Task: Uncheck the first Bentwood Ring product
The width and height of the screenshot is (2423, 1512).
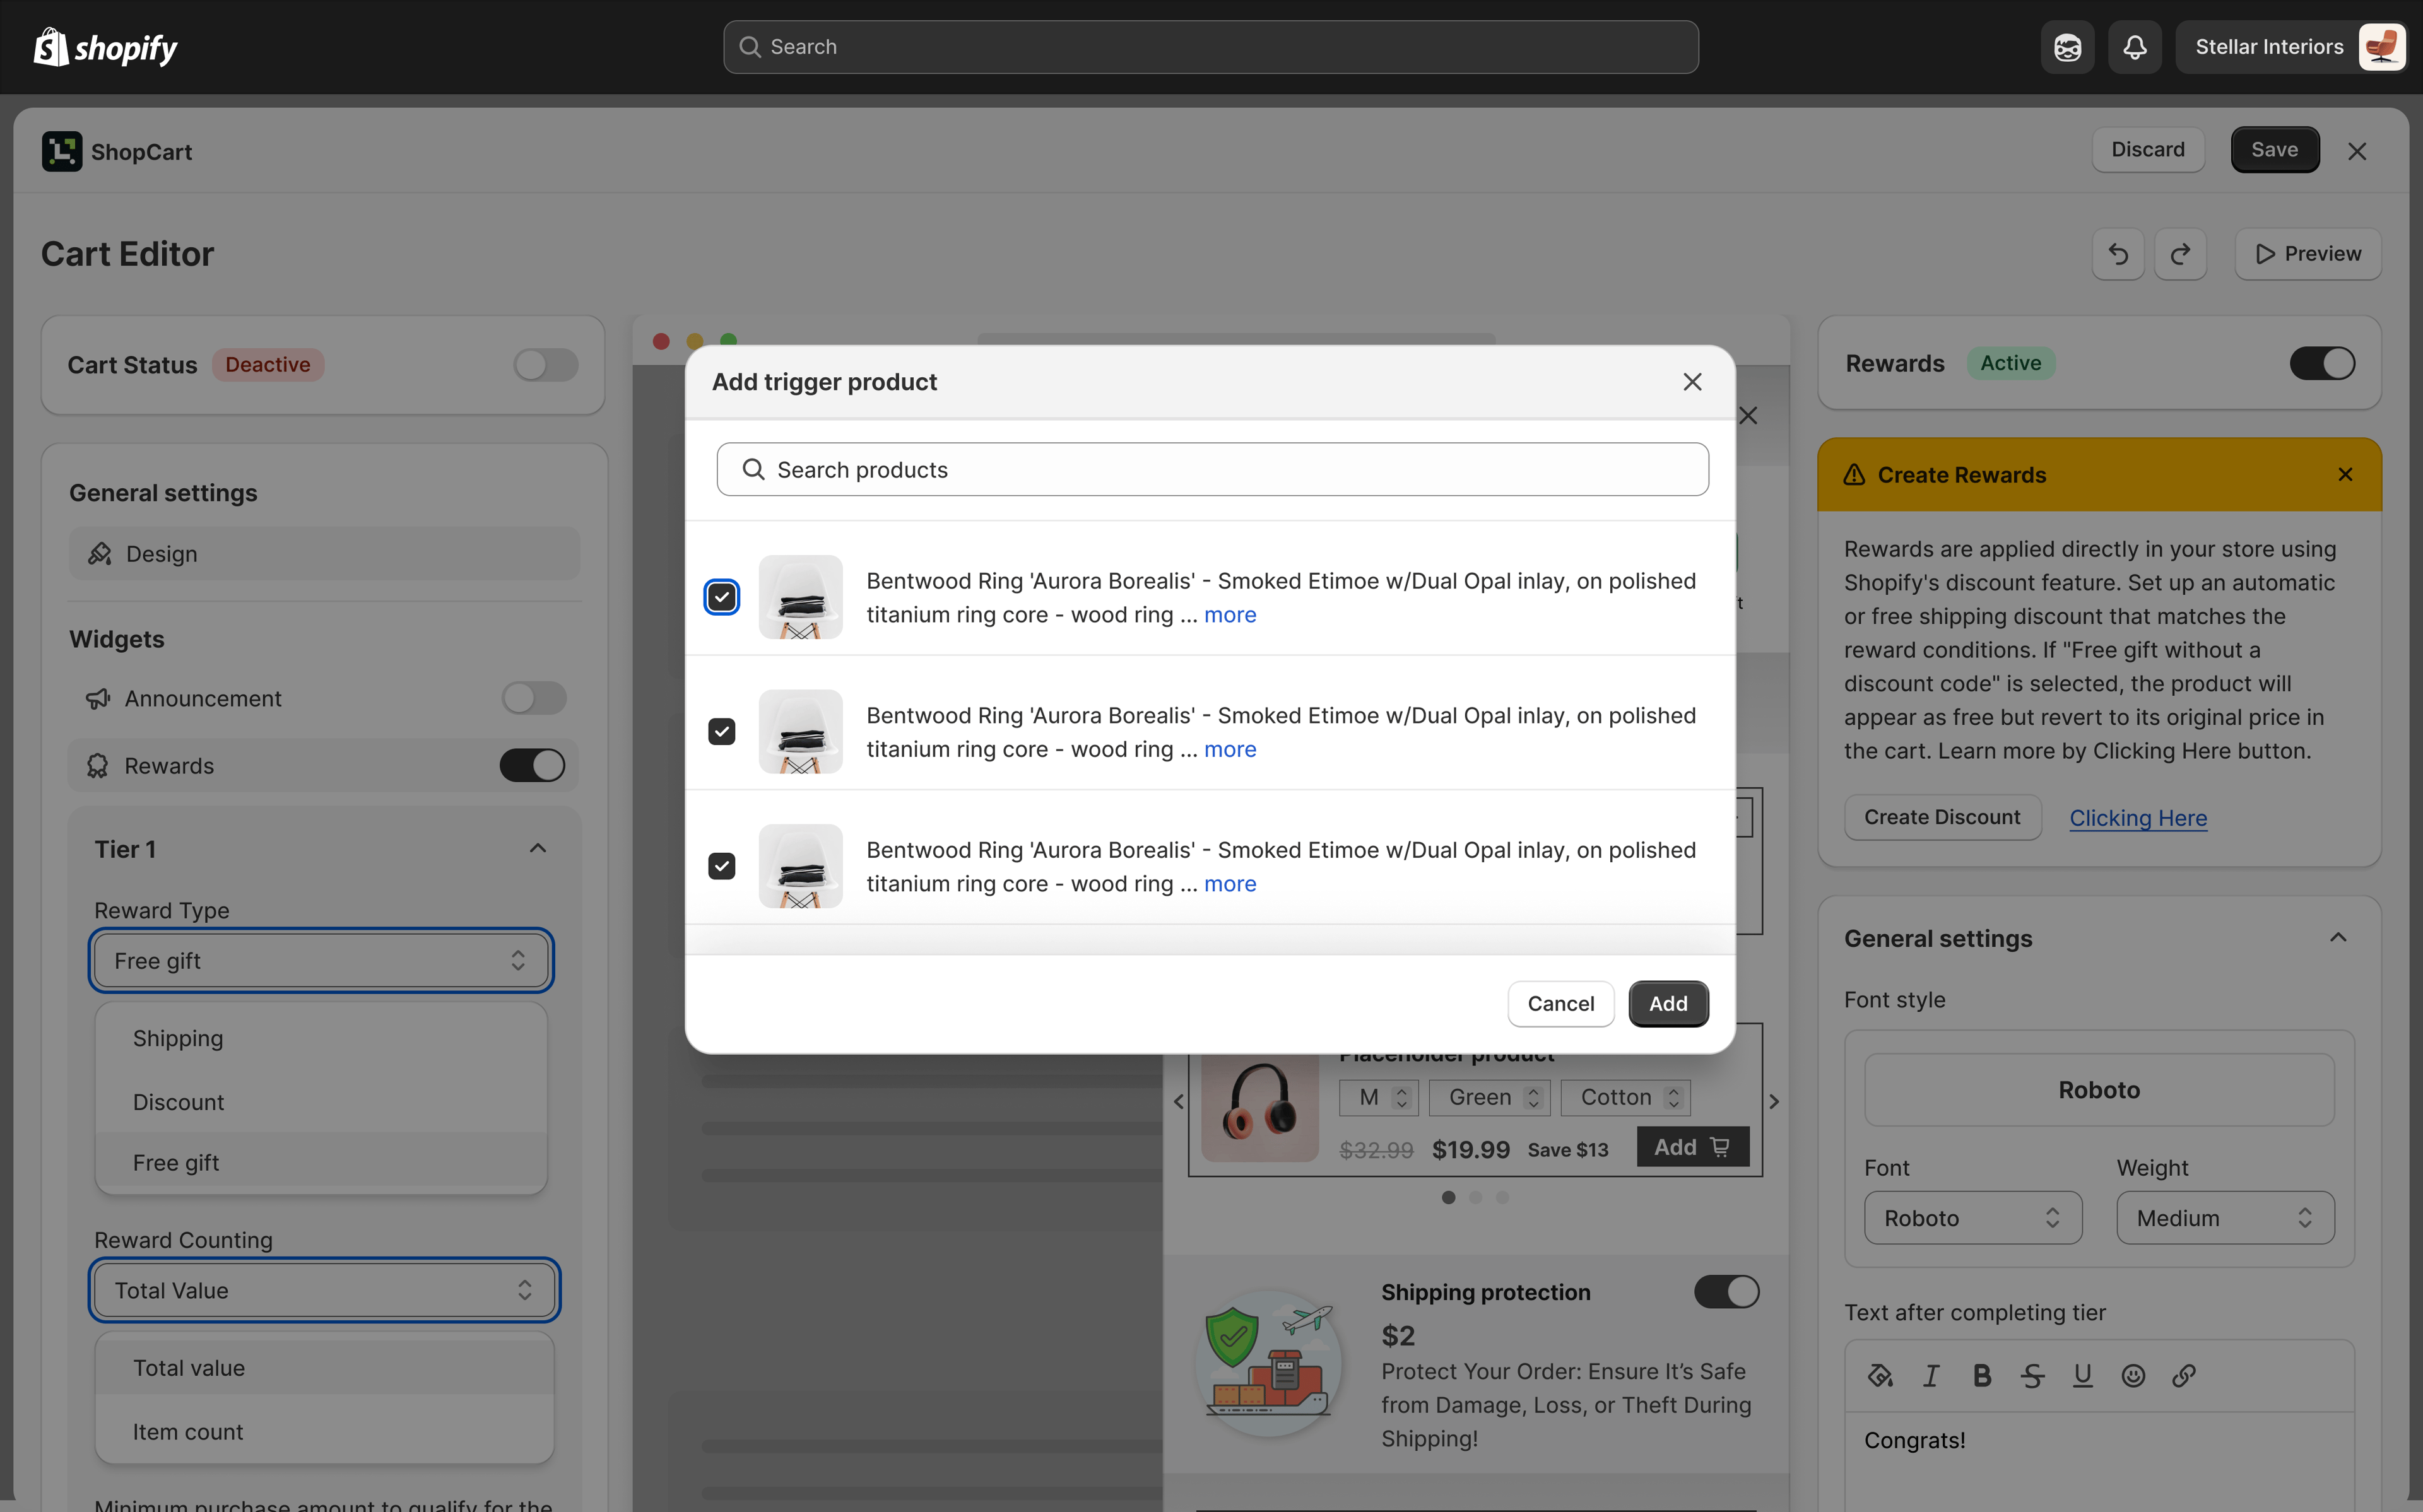Action: point(721,597)
